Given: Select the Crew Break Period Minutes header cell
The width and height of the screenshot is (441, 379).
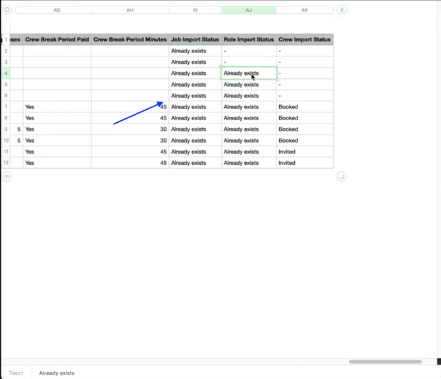Looking at the screenshot, I should coord(130,39).
